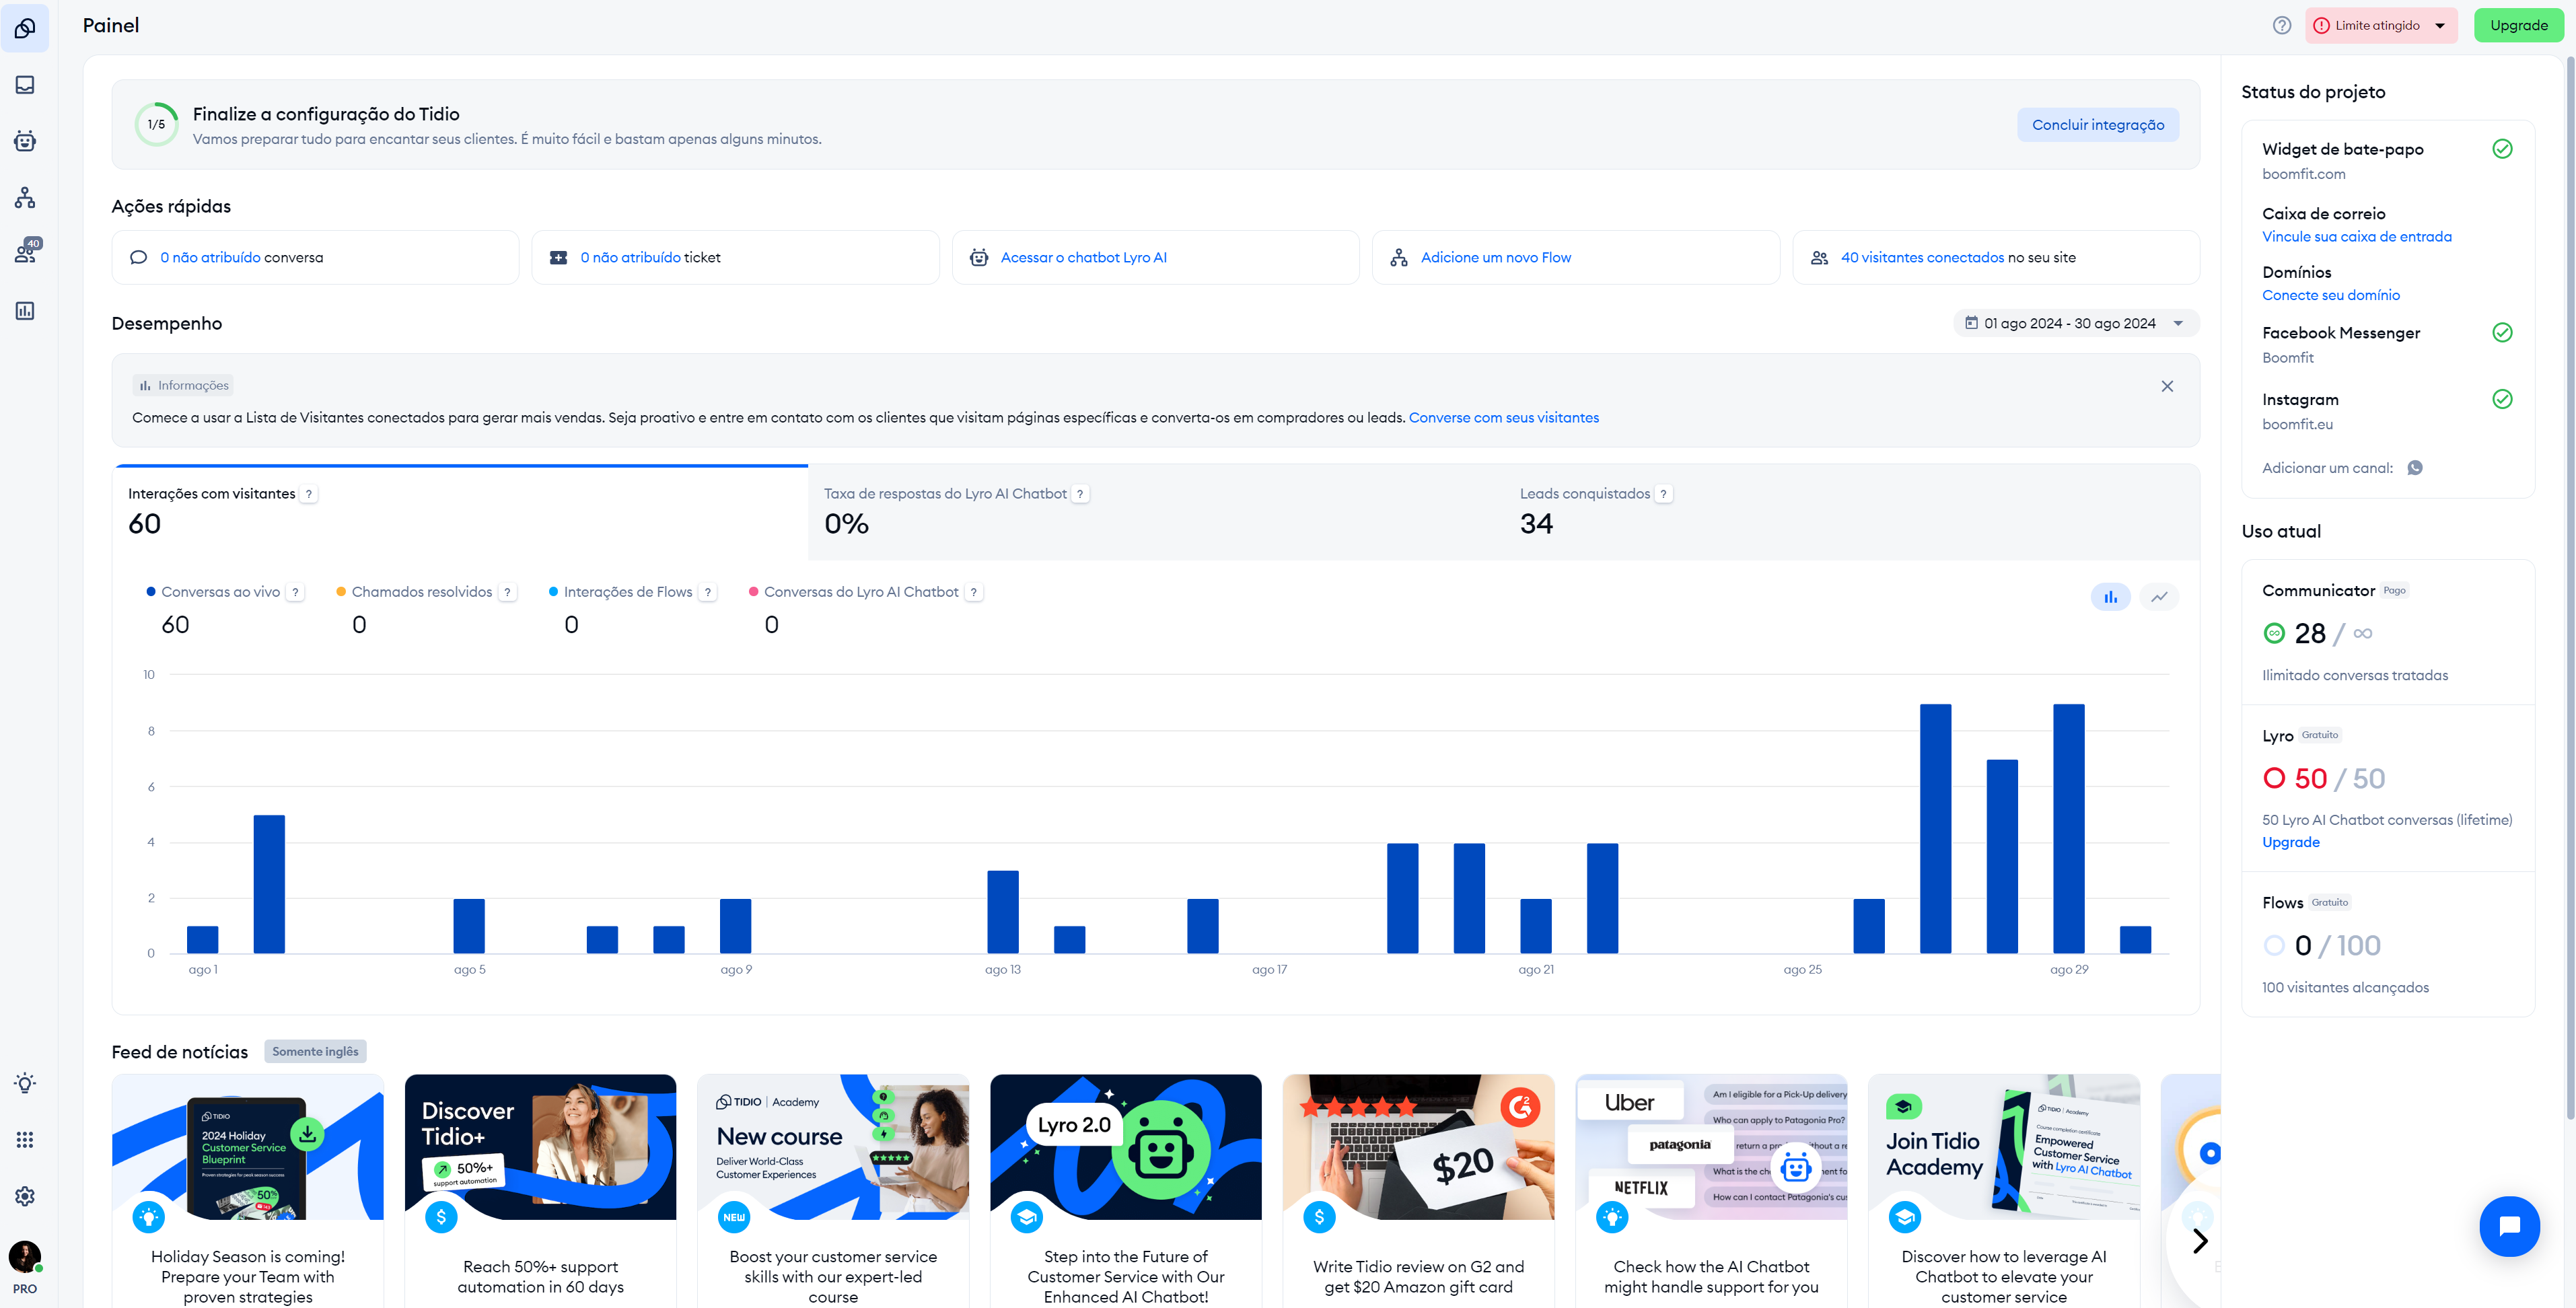
Task: Expand the Limite atingido dropdown
Action: tap(2380, 26)
